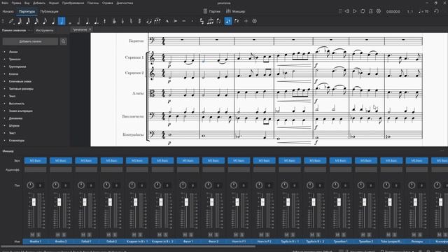Screen dimensions: 448x252
Task: Switch to the Публикация tab
Action: click(49, 12)
